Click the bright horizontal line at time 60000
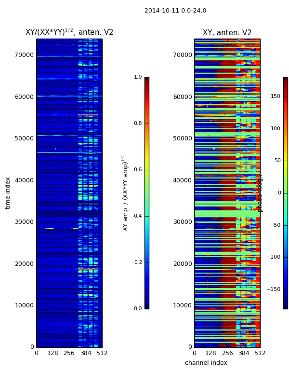 pos(69,96)
